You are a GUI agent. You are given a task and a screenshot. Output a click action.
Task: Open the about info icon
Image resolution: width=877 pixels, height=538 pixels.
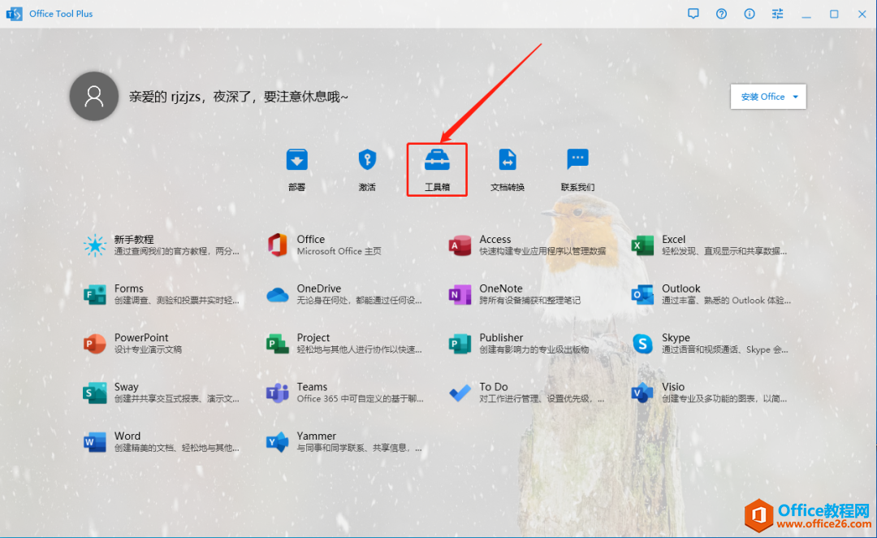tap(750, 14)
